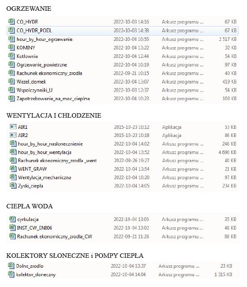
Task: Select the hour_by_hour_wentylacja file name
Action: [x=44, y=152]
